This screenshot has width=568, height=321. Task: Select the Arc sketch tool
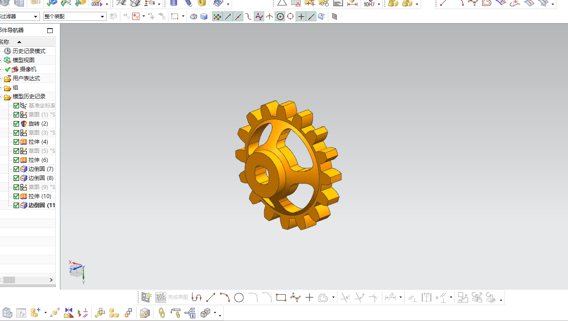click(225, 298)
